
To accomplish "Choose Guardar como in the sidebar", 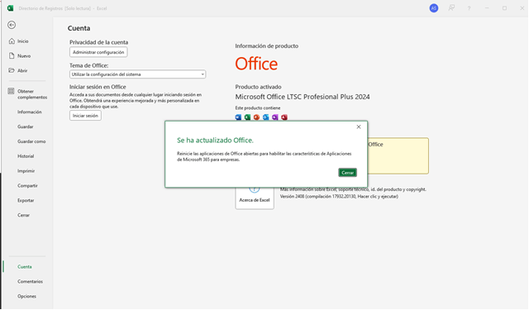I will 31,141.
